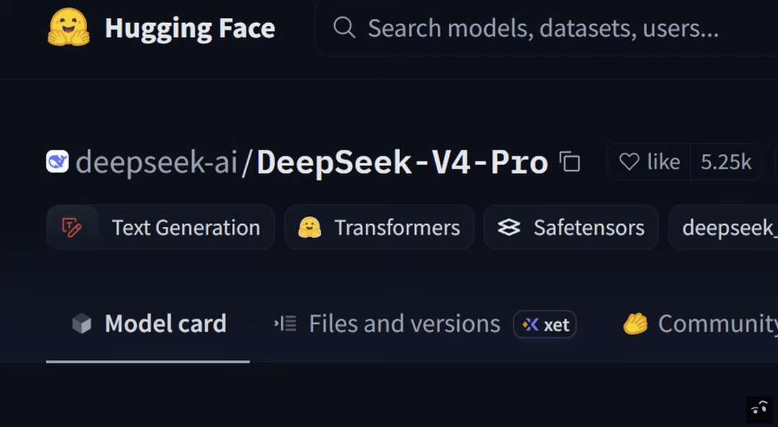Click the Model card cube icon

(82, 324)
